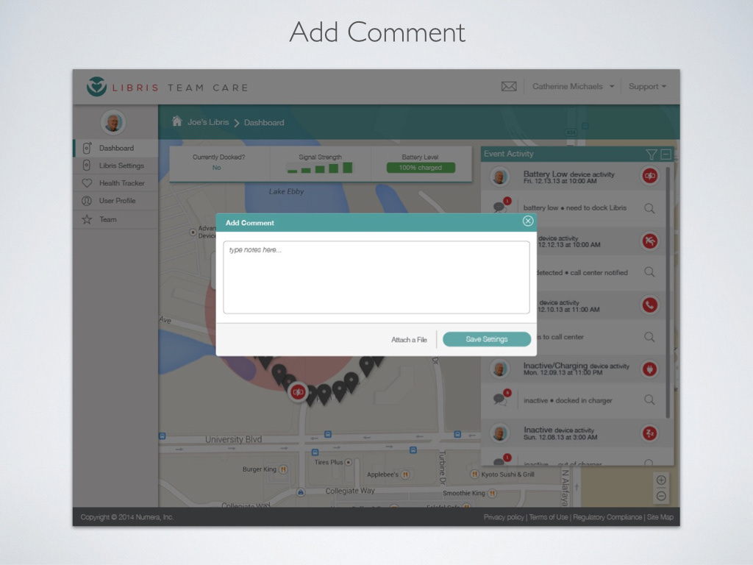Click the User Profile person icon
Viewport: 753px width, 565px height.
pos(87,201)
